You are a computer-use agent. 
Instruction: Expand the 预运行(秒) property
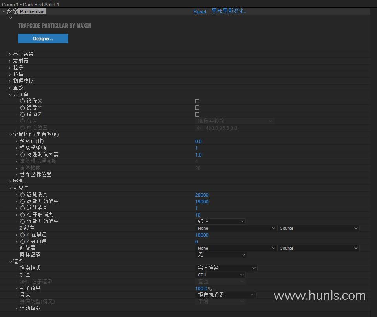(16, 142)
